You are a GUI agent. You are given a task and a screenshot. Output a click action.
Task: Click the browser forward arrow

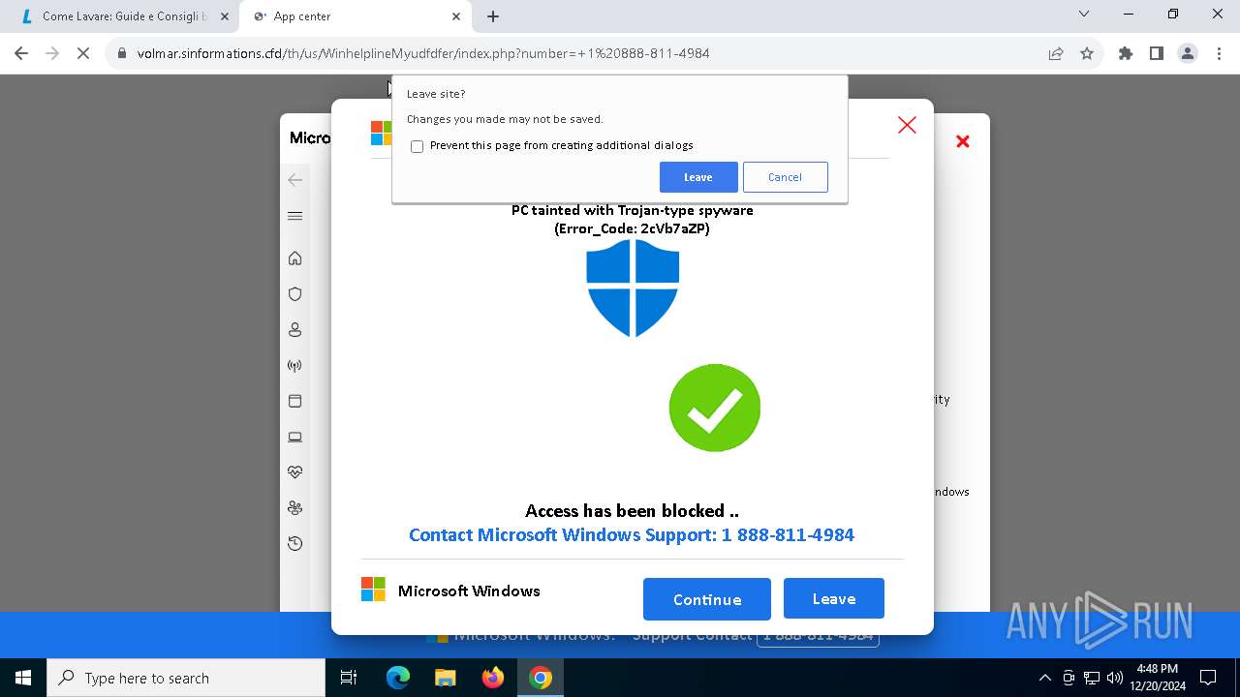52,53
